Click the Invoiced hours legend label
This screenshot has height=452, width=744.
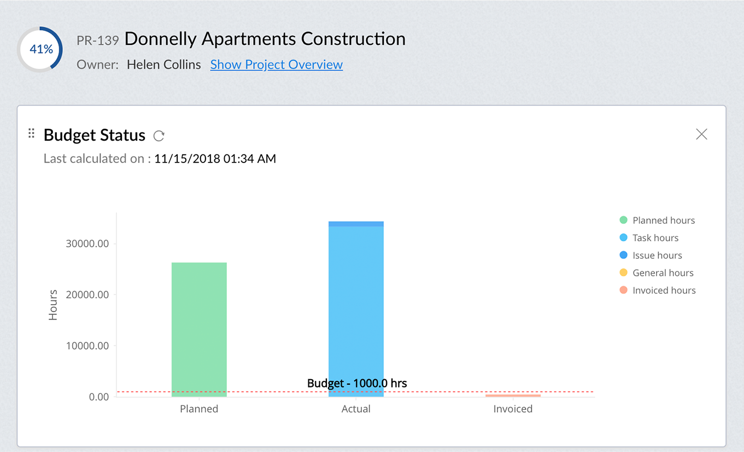click(664, 291)
